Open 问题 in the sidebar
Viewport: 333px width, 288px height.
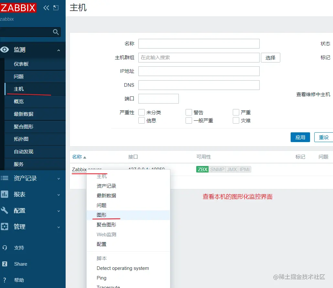[35, 76]
